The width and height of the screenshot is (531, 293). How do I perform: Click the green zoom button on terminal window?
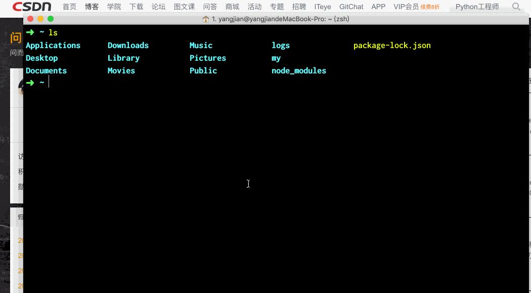(x=51, y=18)
